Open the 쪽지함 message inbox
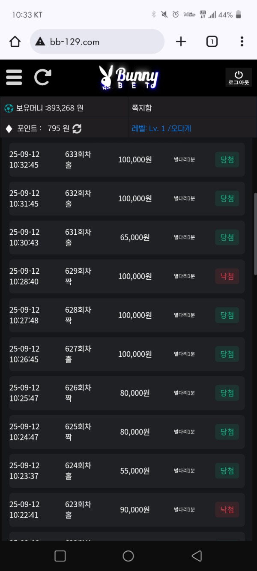The height and width of the screenshot is (571, 257). pos(142,108)
